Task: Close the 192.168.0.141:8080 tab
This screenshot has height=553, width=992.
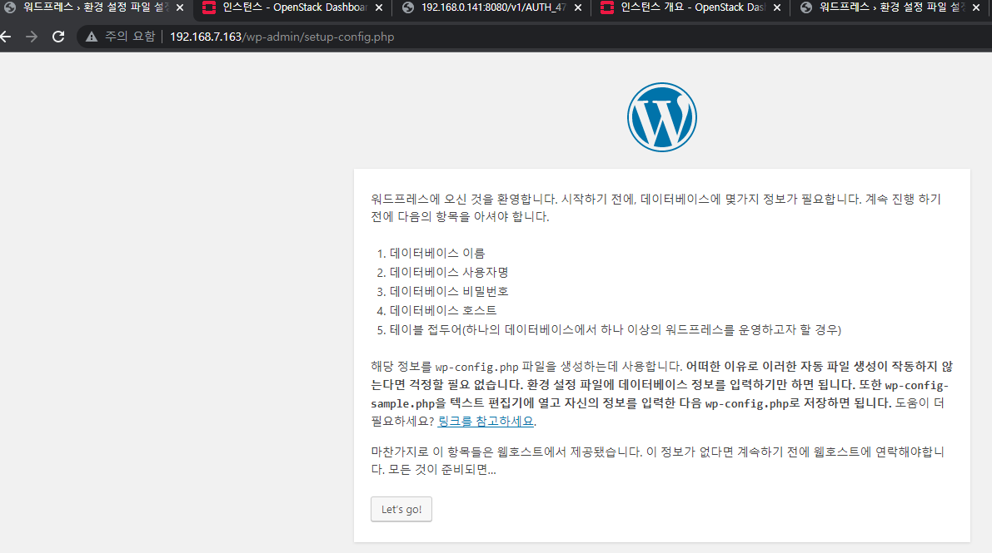Action: (x=577, y=7)
